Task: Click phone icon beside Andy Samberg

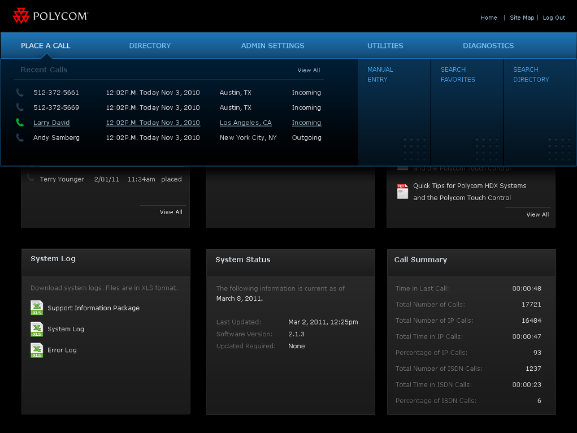Action: click(20, 137)
